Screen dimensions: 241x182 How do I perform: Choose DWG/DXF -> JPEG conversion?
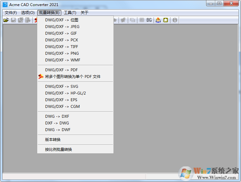tap(75, 27)
